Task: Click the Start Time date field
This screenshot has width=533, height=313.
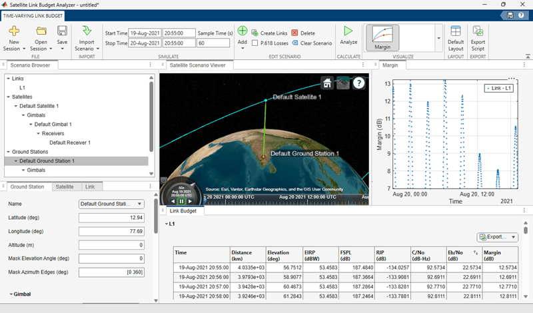Action: 145,33
